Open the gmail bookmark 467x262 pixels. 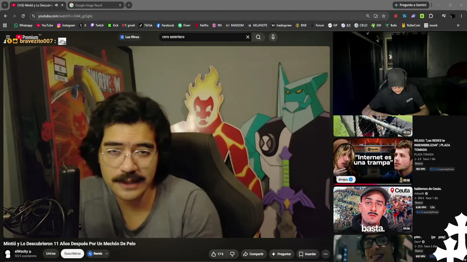pyautogui.click(x=128, y=25)
